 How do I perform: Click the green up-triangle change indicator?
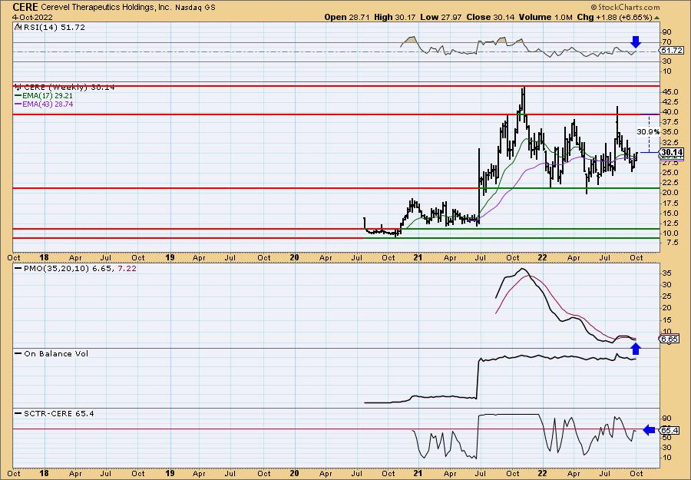coord(656,18)
